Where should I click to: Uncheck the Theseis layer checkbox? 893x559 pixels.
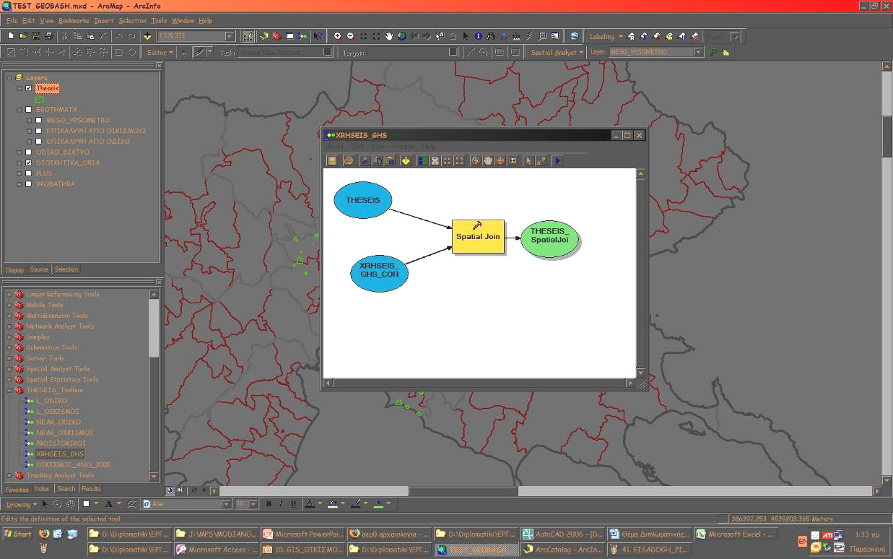tap(28, 88)
